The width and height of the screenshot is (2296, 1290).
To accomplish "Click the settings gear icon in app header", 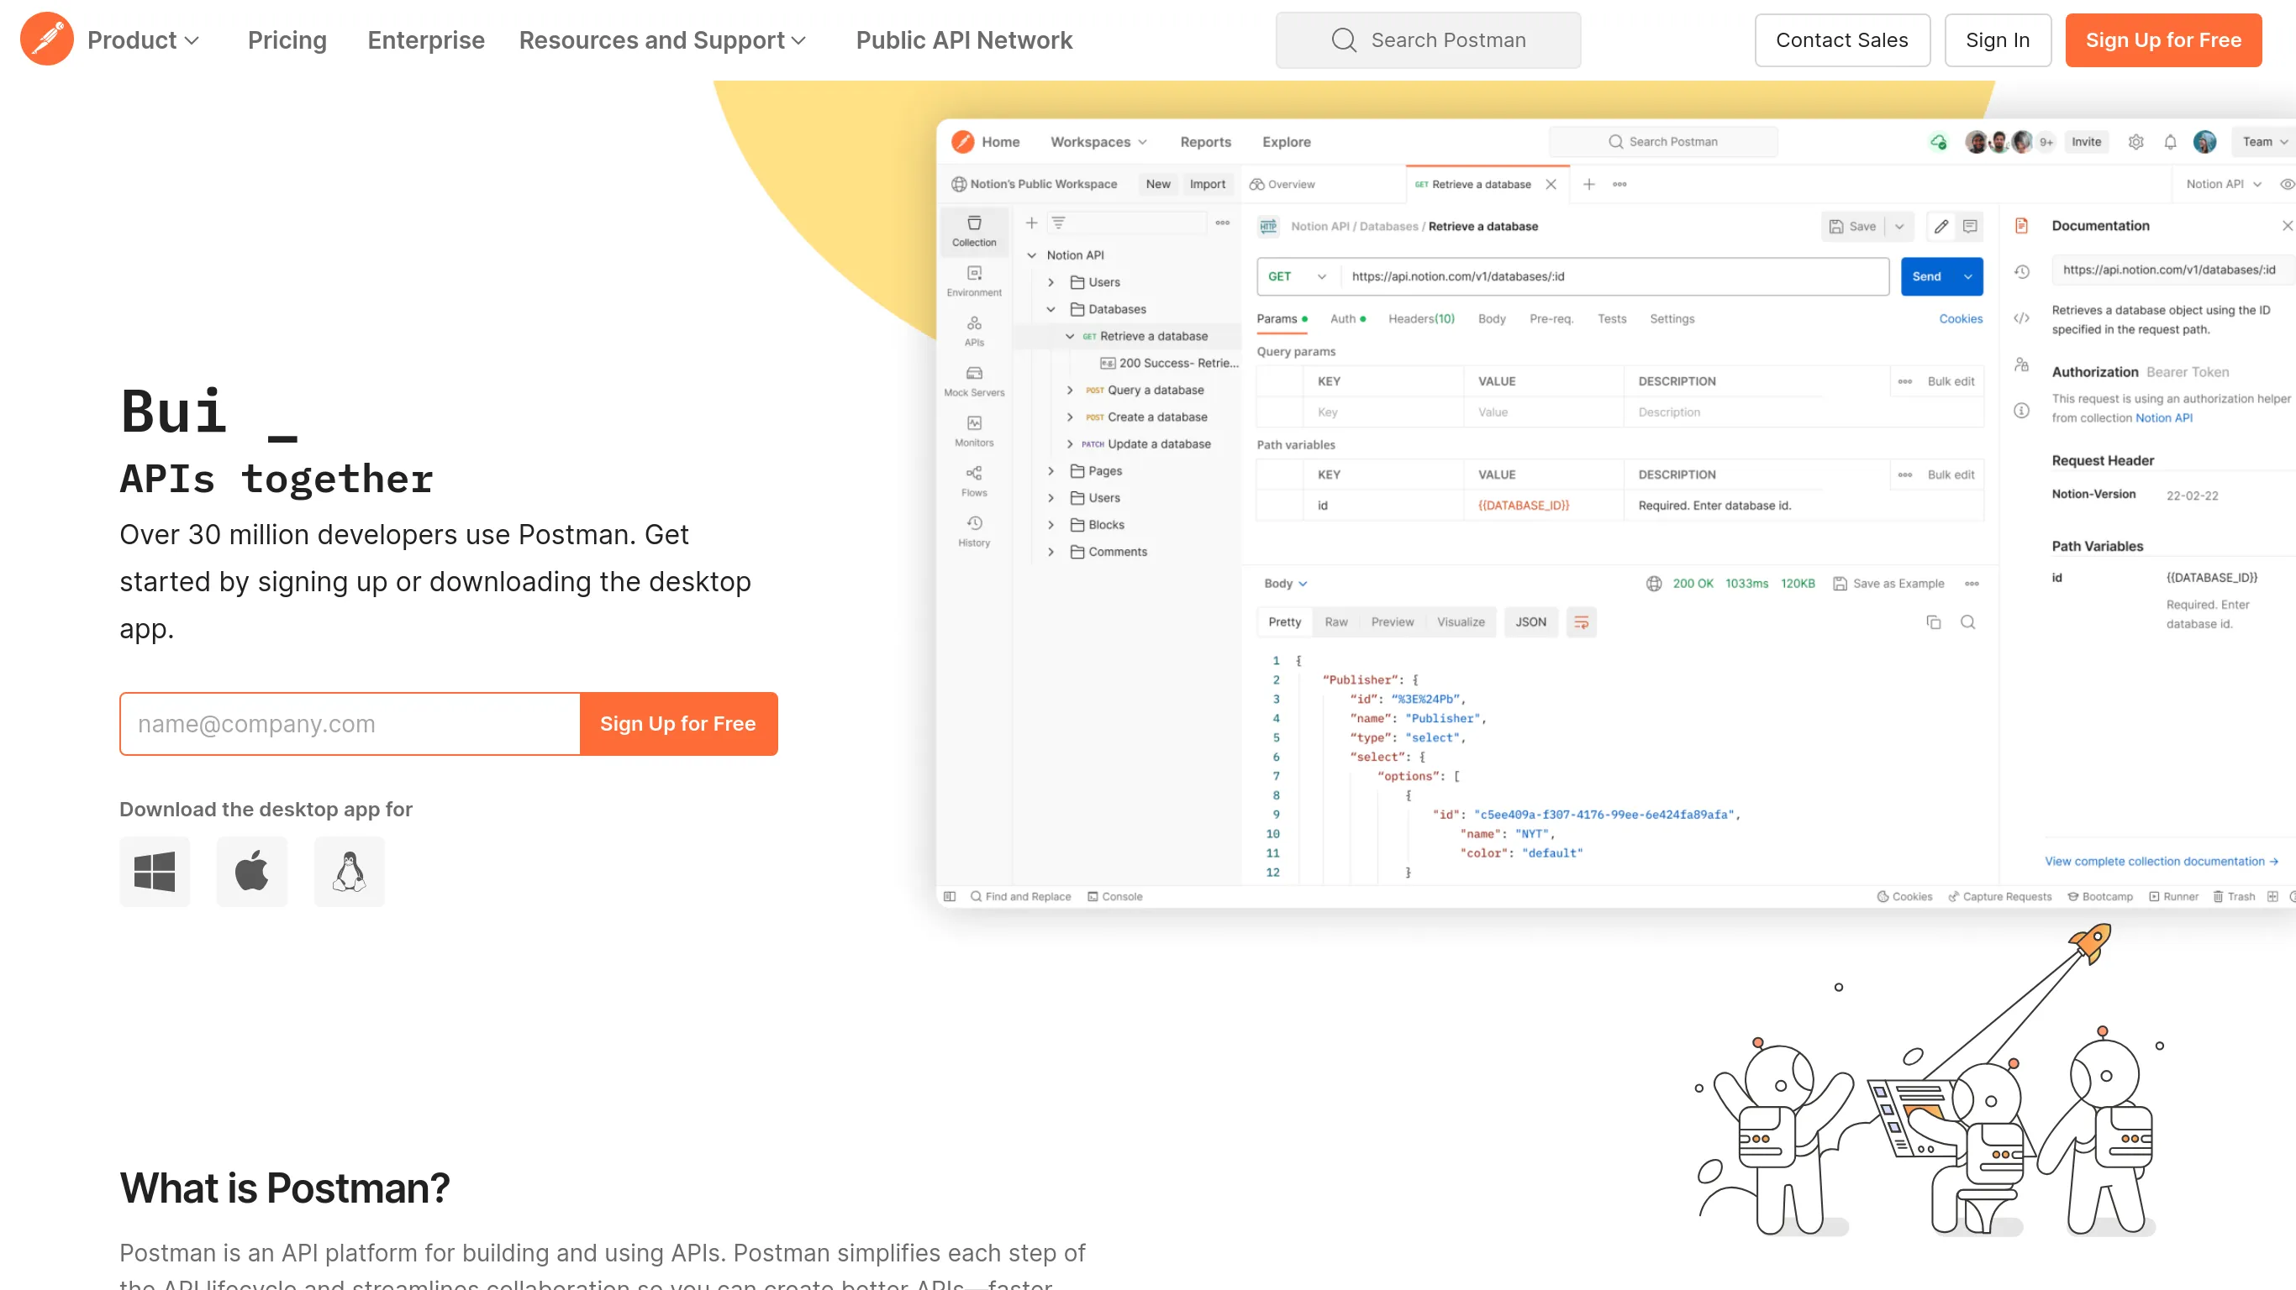I will coord(2135,142).
